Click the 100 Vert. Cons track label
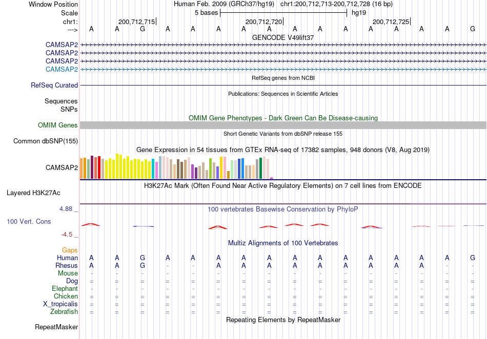 [29, 221]
